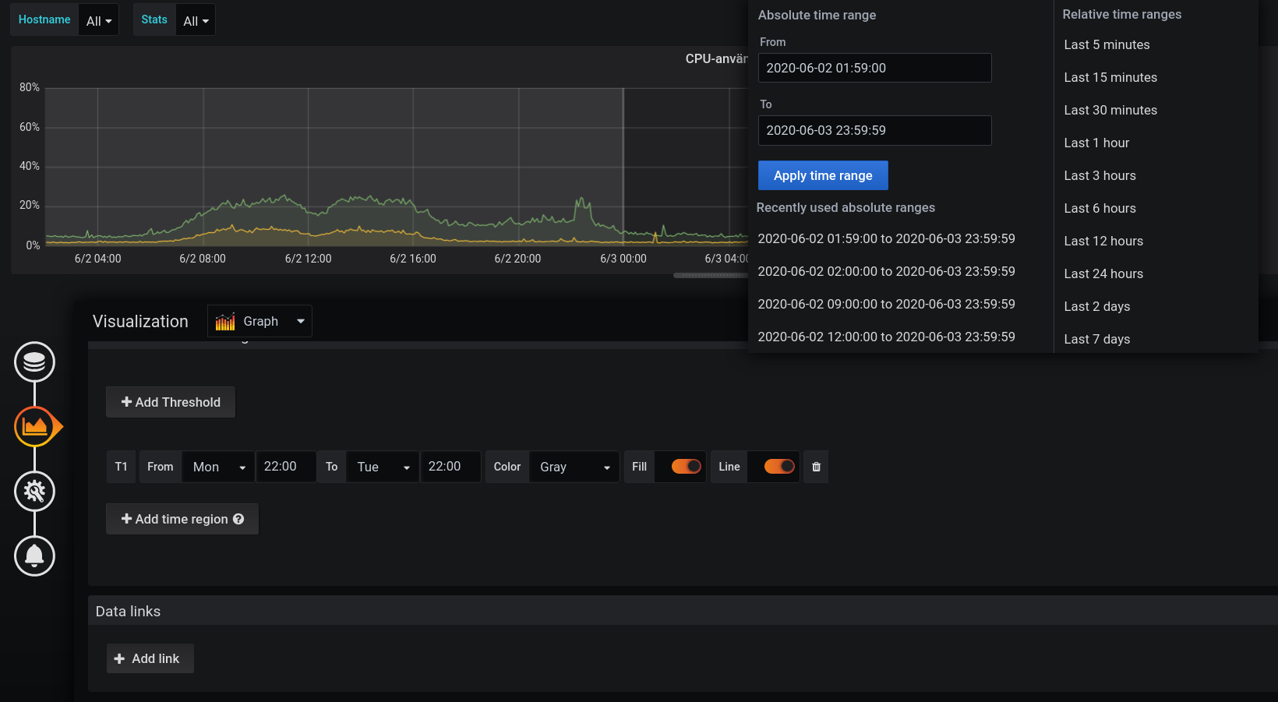Edit the From date input field
The image size is (1278, 702).
(x=874, y=68)
